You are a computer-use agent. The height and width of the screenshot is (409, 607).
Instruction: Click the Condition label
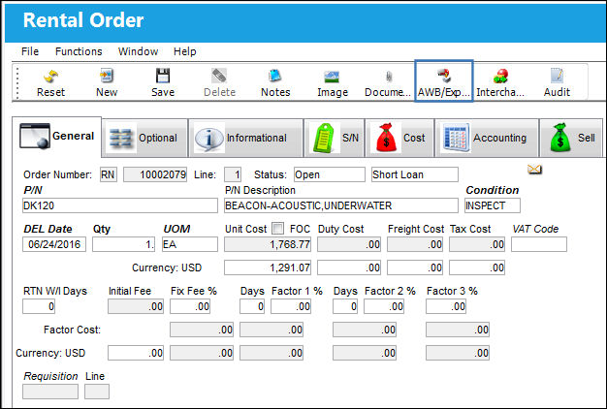click(492, 190)
